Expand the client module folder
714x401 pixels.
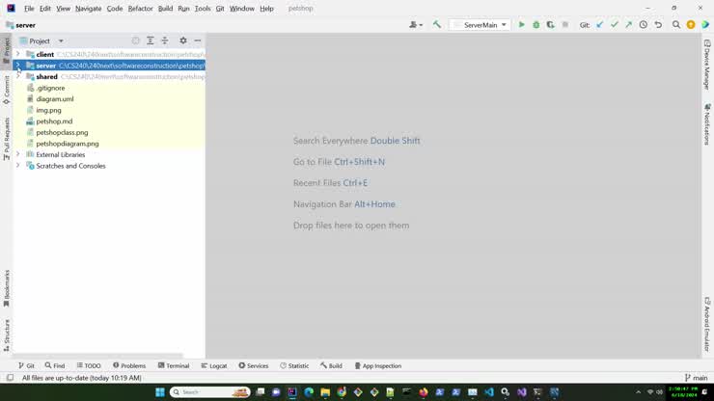click(x=17, y=55)
